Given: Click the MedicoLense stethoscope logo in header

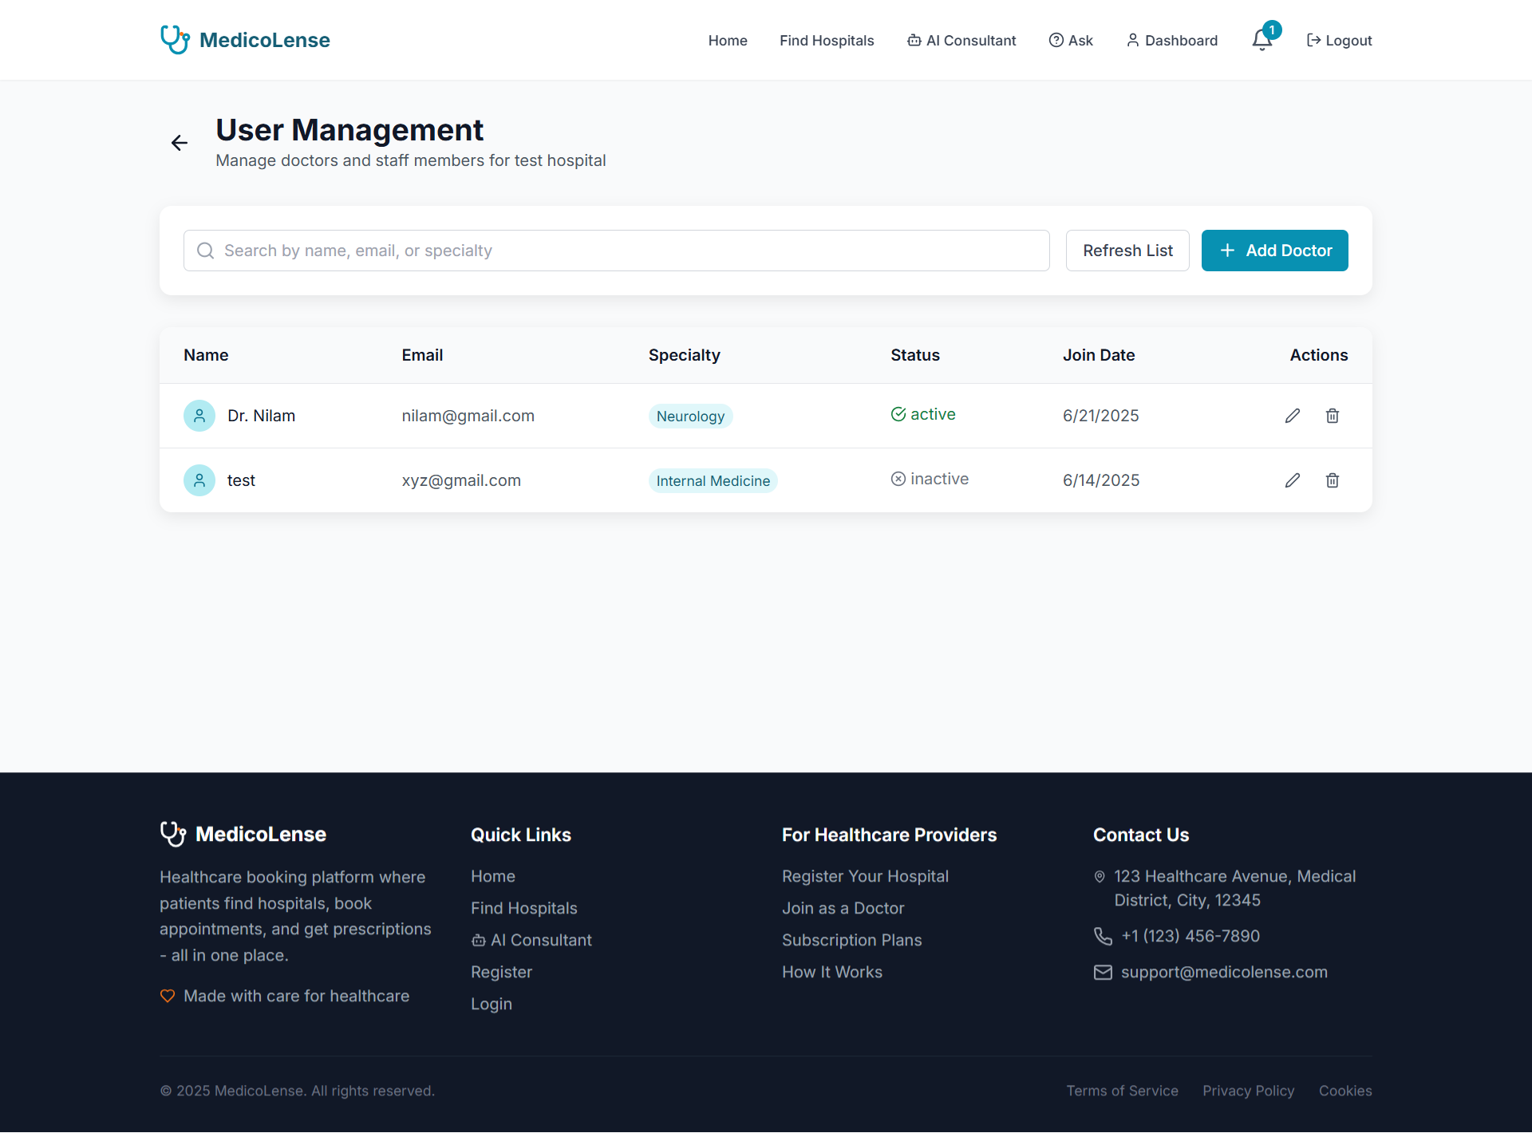Looking at the screenshot, I should pyautogui.click(x=175, y=40).
